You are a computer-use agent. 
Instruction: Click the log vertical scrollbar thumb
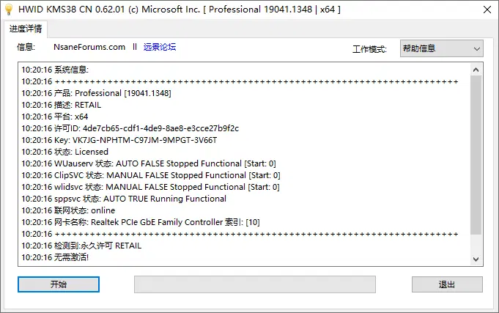point(476,154)
